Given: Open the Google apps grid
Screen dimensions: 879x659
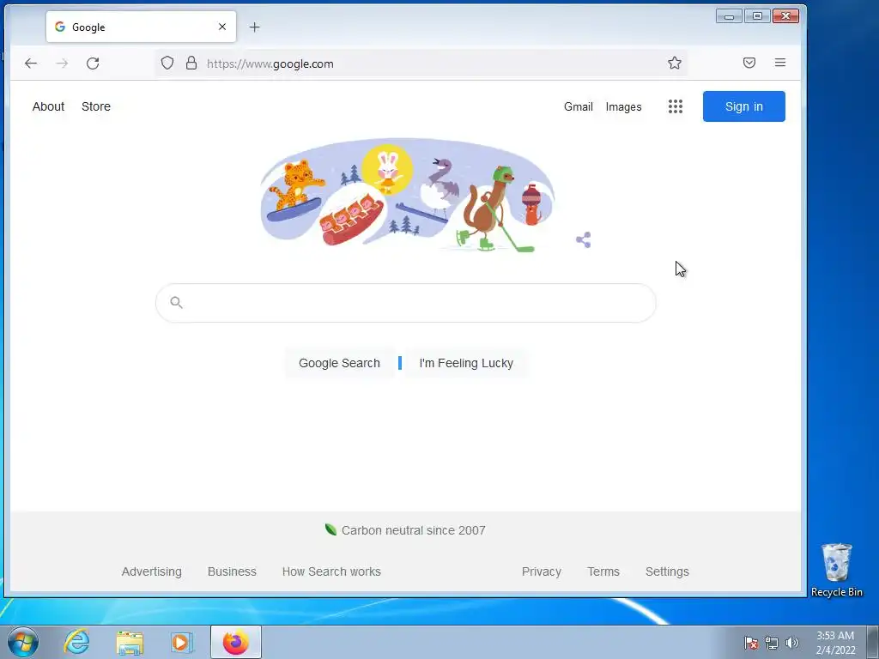Looking at the screenshot, I should pyautogui.click(x=676, y=106).
